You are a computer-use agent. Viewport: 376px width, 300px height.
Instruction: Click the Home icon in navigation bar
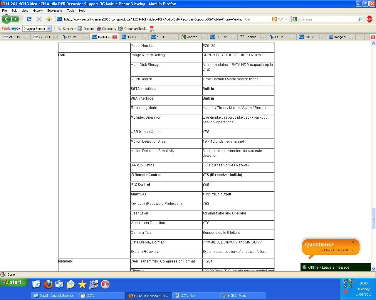(49, 19)
